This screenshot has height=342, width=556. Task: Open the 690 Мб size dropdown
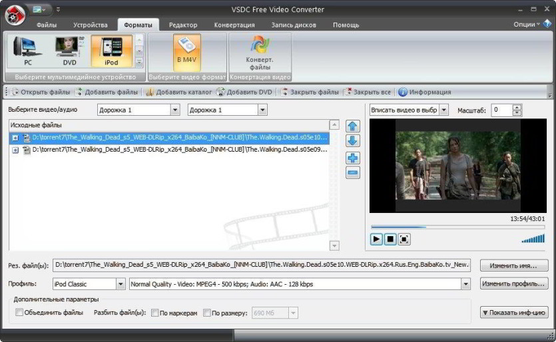click(x=293, y=313)
